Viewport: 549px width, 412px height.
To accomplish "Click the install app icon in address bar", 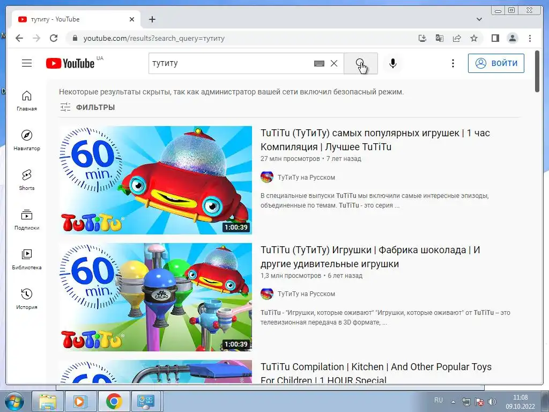I will tap(422, 38).
